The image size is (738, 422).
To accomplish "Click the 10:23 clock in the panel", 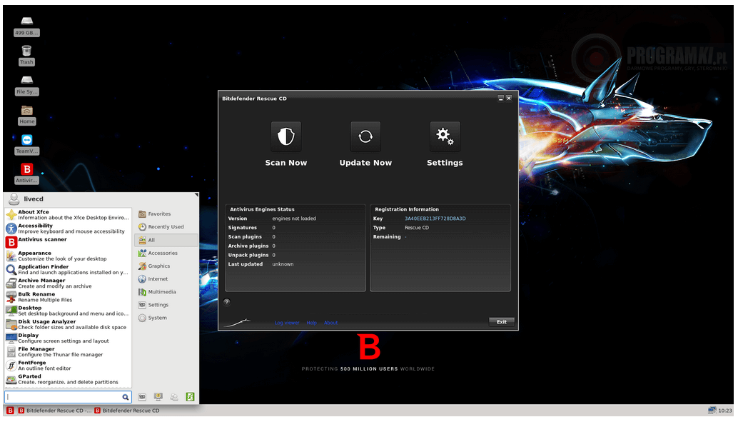I will (x=725, y=411).
